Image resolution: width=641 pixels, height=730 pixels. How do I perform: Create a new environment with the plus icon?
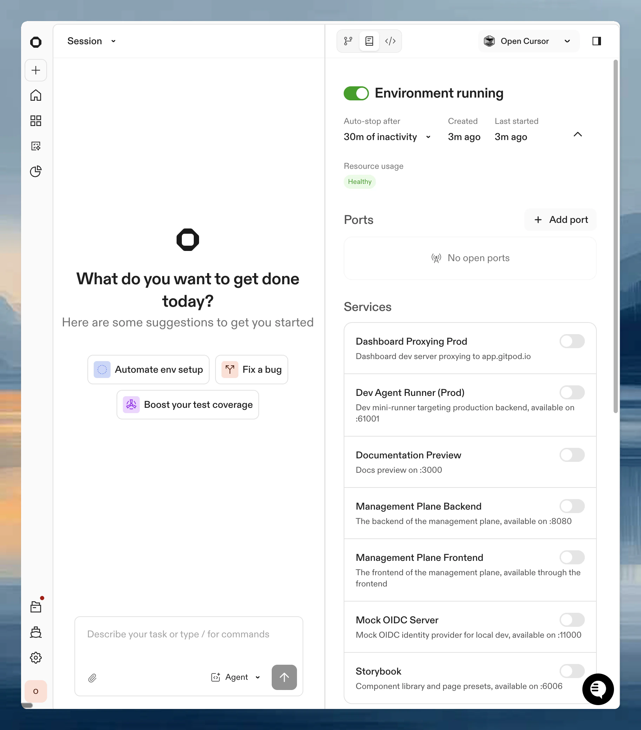tap(36, 70)
